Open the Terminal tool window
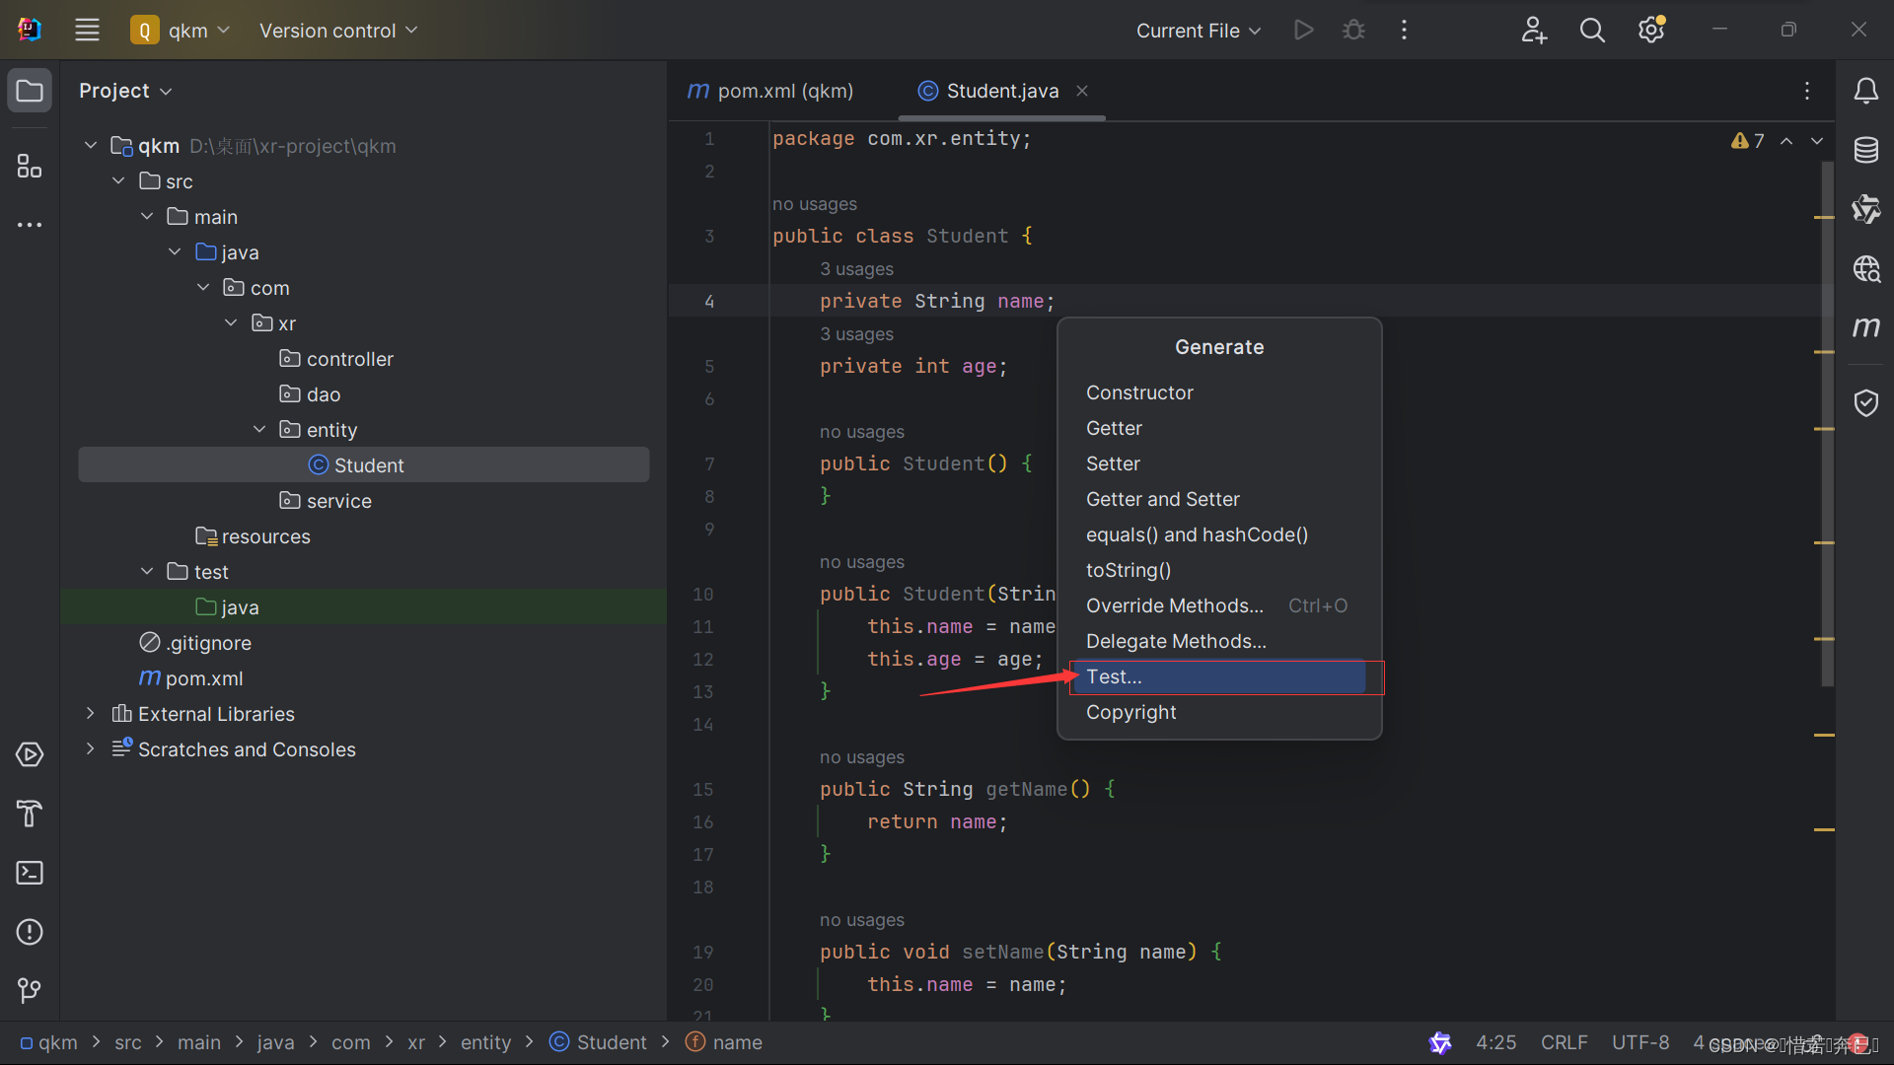Viewport: 1894px width, 1065px height. pos(30,873)
